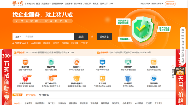Open the 需求大厅 menu item
Image resolution: width=188 pixels, height=105 pixels.
click(104, 4)
